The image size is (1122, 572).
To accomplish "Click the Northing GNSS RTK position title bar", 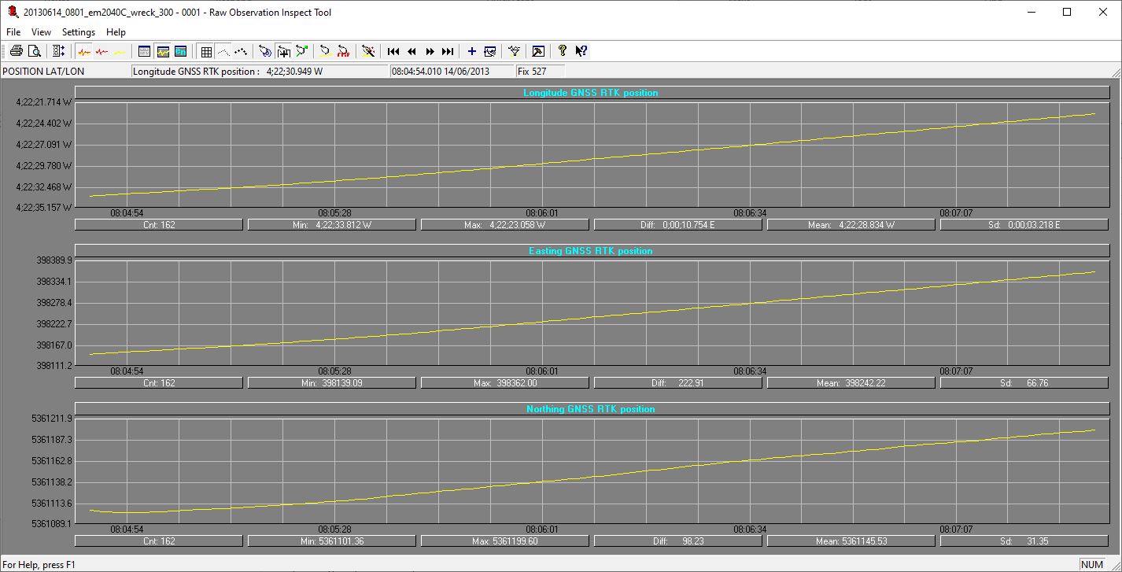I will (590, 409).
